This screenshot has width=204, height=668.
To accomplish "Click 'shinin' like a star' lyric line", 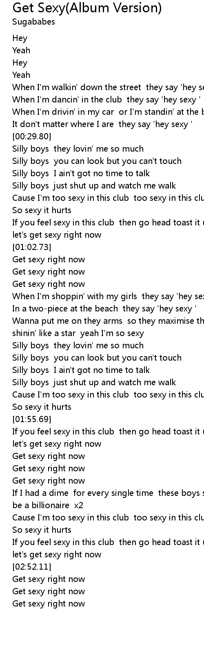I will click(x=78, y=333).
